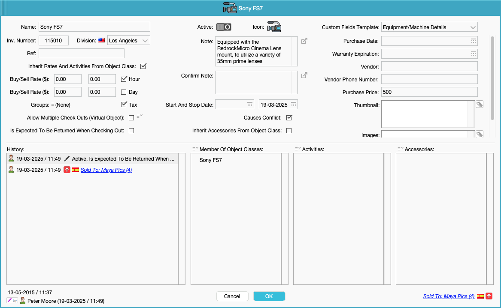The width and height of the screenshot is (501, 308).
Task: Click the pencil 'by' modified icon
Action: tap(12, 300)
